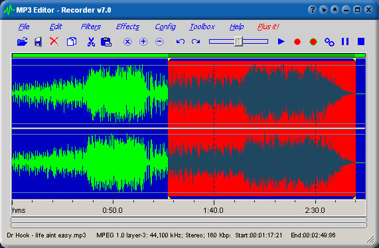The width and height of the screenshot is (379, 248).
Task: Click the green waveform in top channel
Action: pos(90,93)
